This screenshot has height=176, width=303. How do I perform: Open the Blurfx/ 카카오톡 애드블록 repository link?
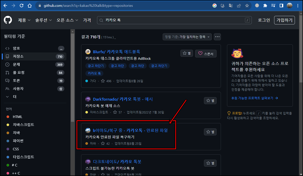(x=117, y=52)
